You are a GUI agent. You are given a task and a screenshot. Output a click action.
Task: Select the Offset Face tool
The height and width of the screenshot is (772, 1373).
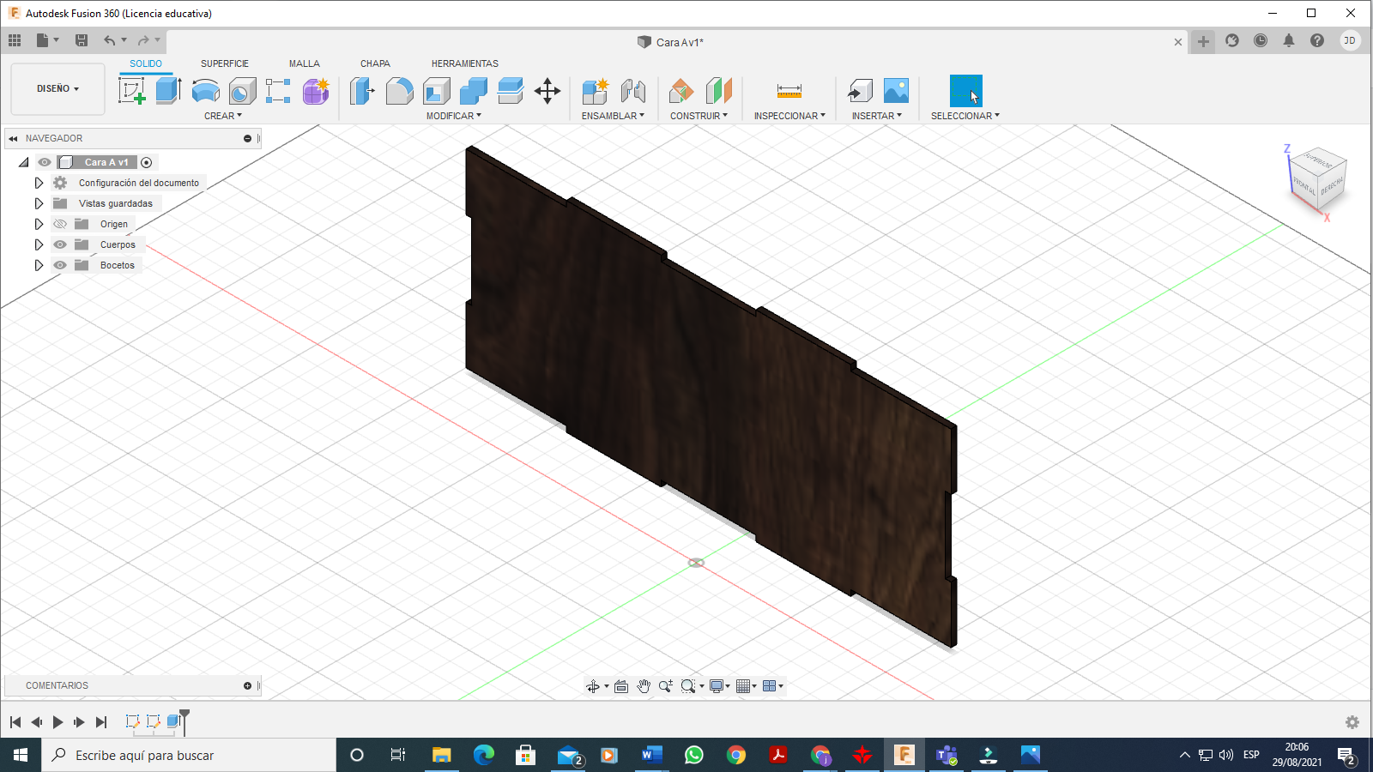[x=511, y=90]
